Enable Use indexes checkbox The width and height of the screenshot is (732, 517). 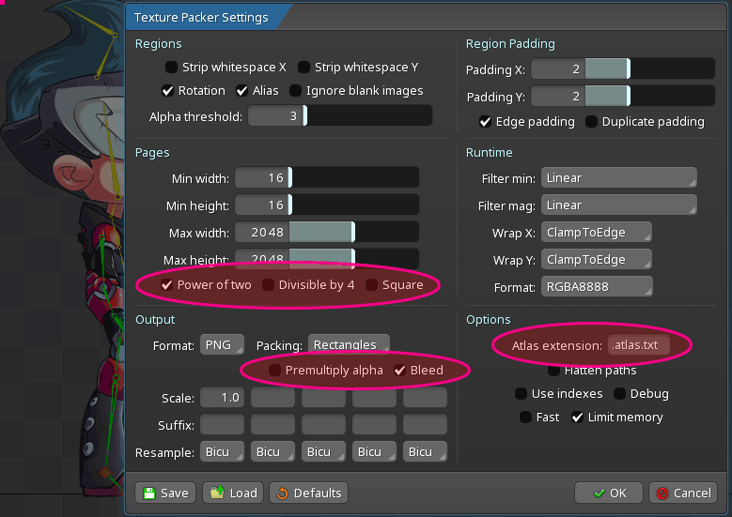coord(521,393)
